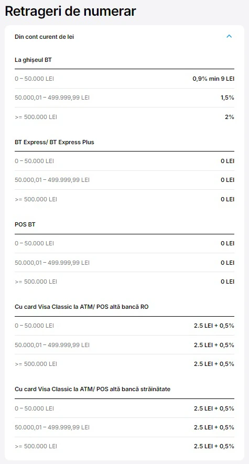Click the 50.000,01 – 499.999,99 LEI row under străinătate
The height and width of the screenshot is (464, 249).
(125, 427)
